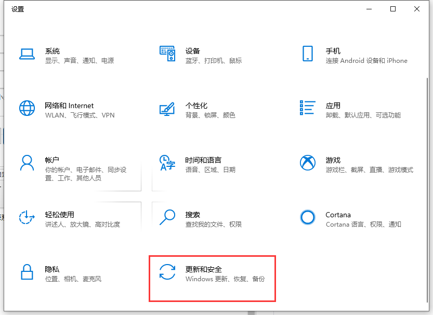Image resolution: width=433 pixels, height=315 pixels.
Task: Click description 背景、锁屏、颜色
Action: 211,115
